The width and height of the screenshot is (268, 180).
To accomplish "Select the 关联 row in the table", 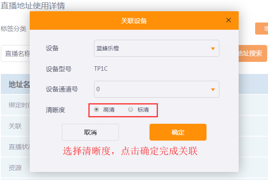I will tap(15, 126).
